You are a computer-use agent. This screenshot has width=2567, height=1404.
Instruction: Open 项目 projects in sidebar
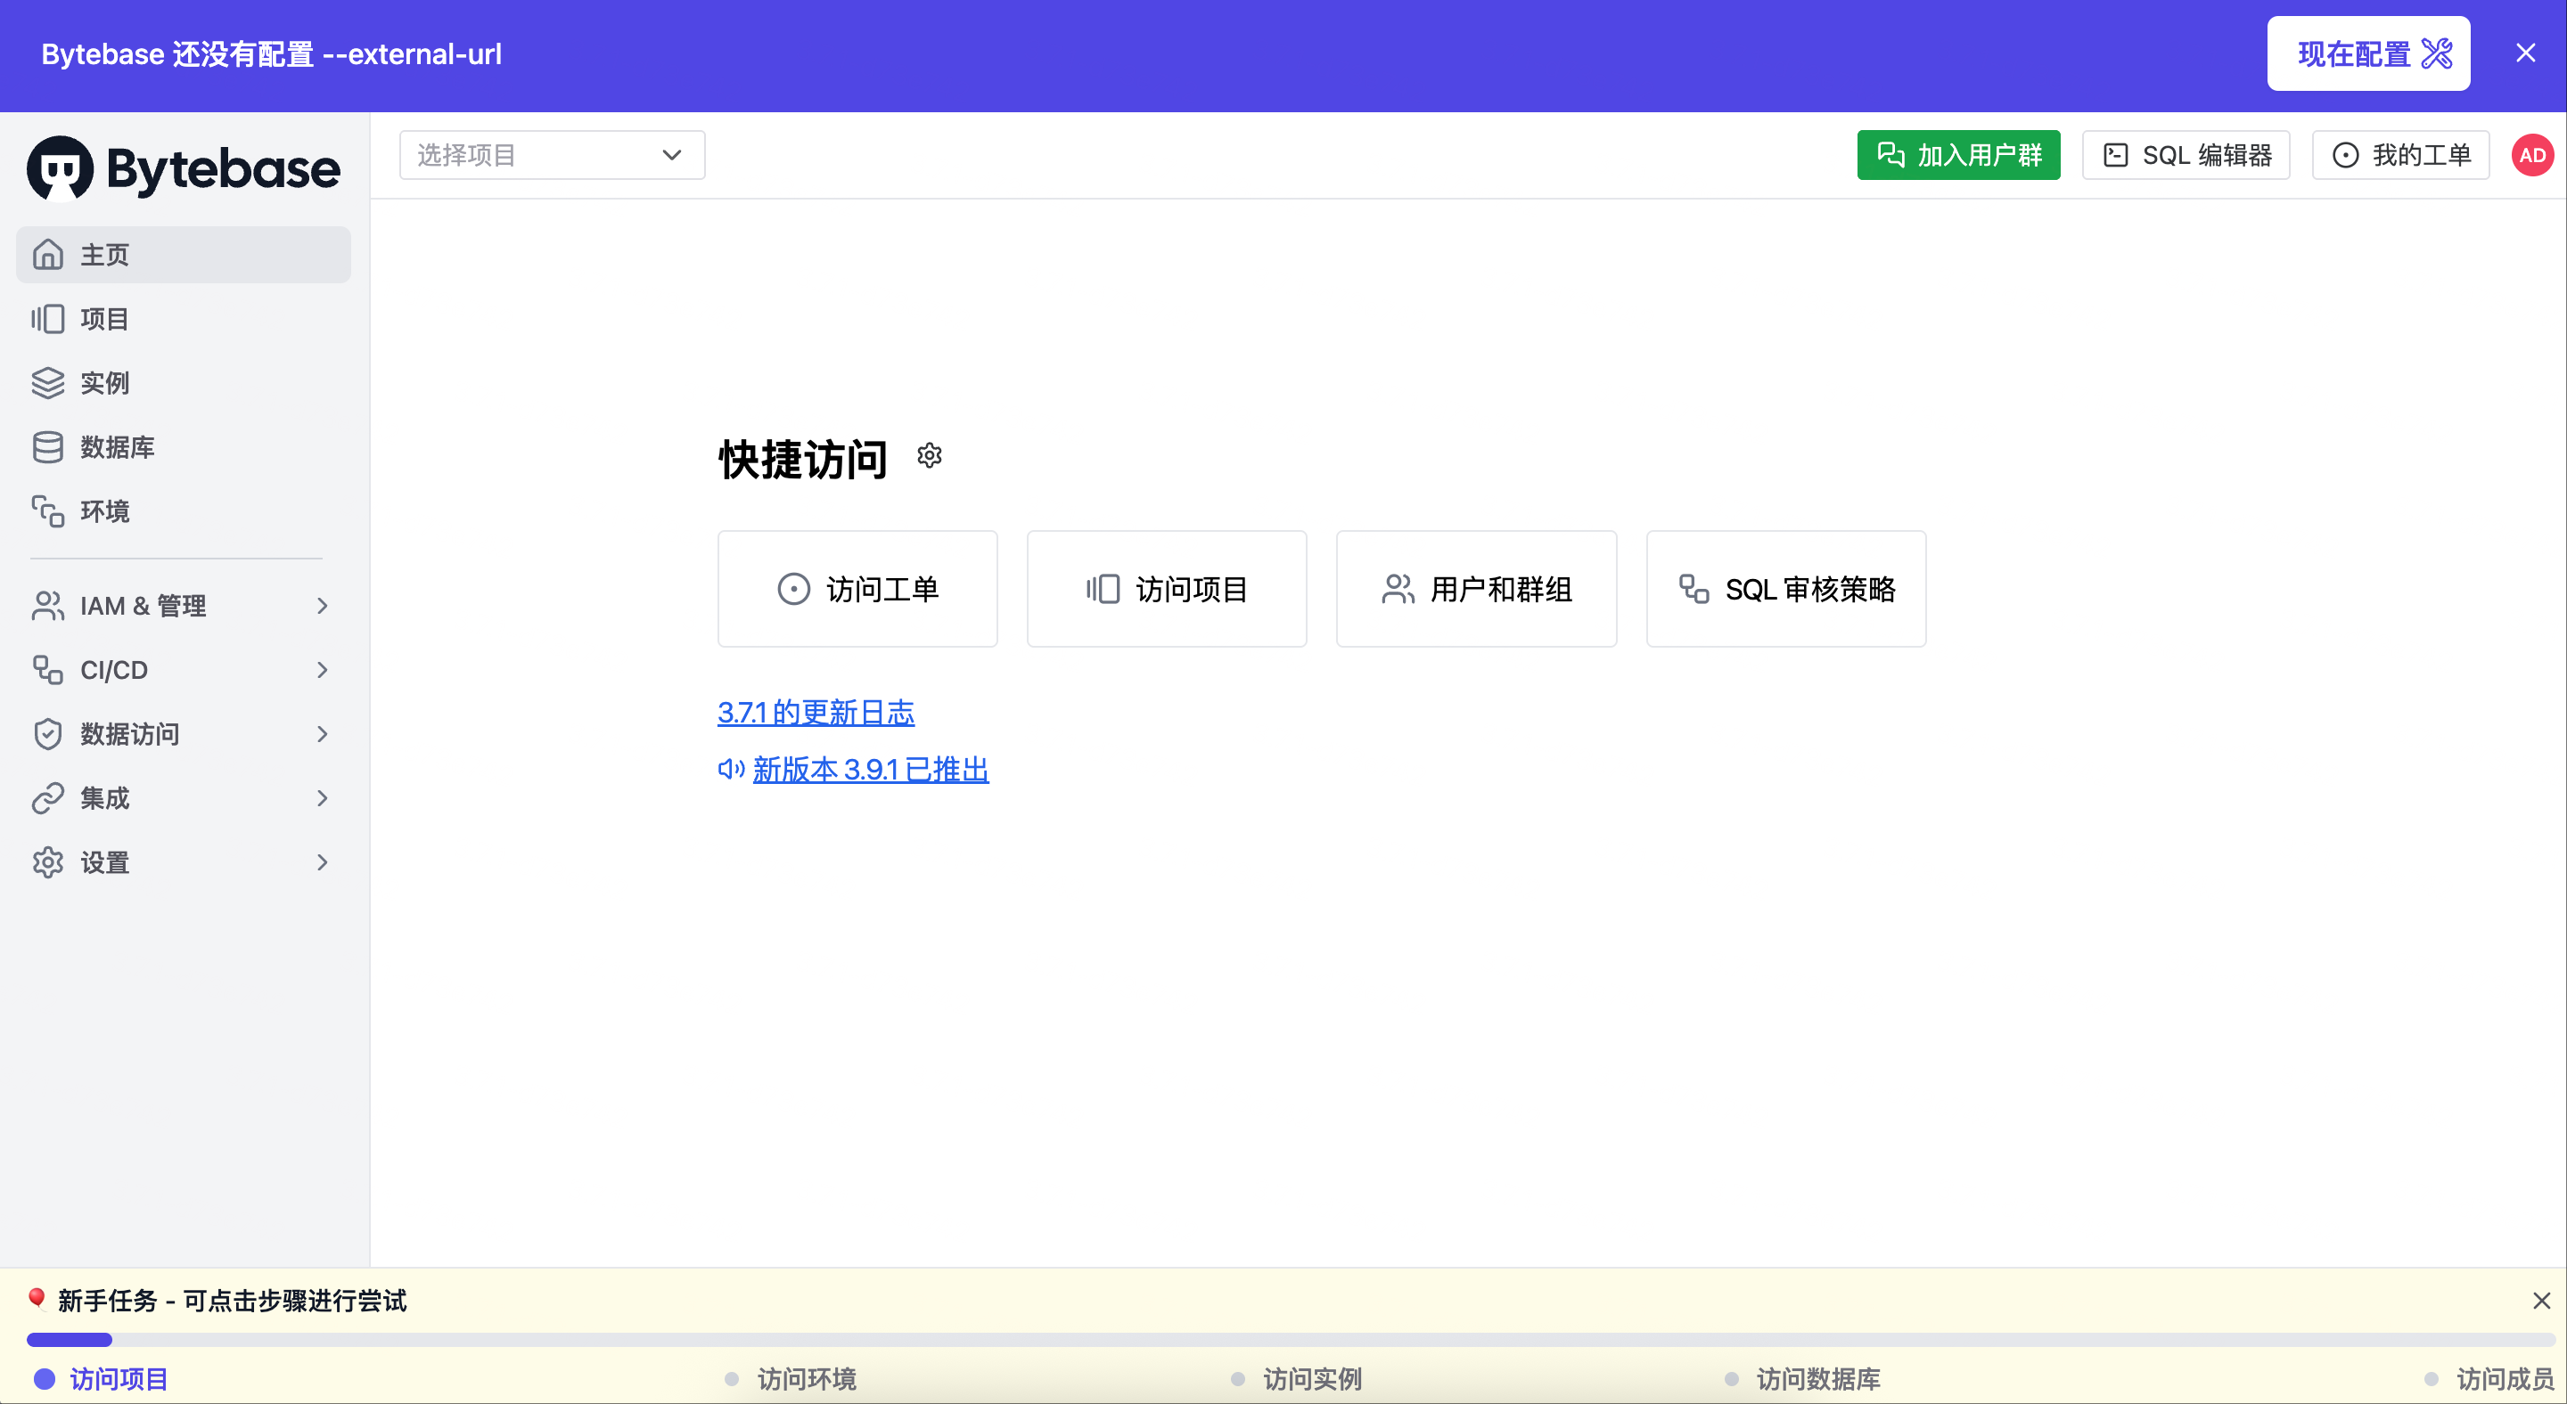point(184,319)
